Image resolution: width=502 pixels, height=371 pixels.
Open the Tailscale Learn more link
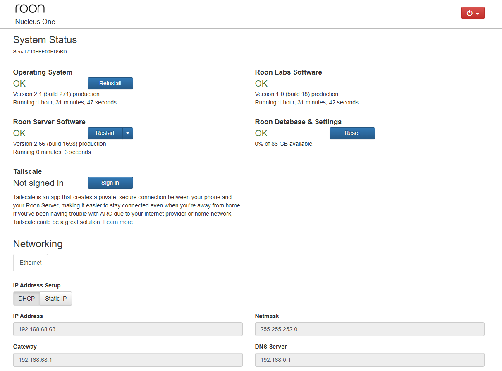[x=118, y=222]
